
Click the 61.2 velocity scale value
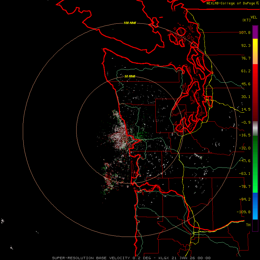pos(246,71)
